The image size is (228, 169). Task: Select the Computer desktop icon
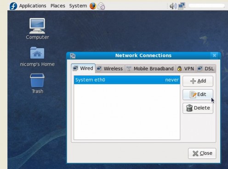[37, 29]
